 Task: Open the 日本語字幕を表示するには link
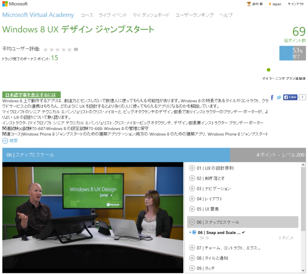(x=31, y=95)
